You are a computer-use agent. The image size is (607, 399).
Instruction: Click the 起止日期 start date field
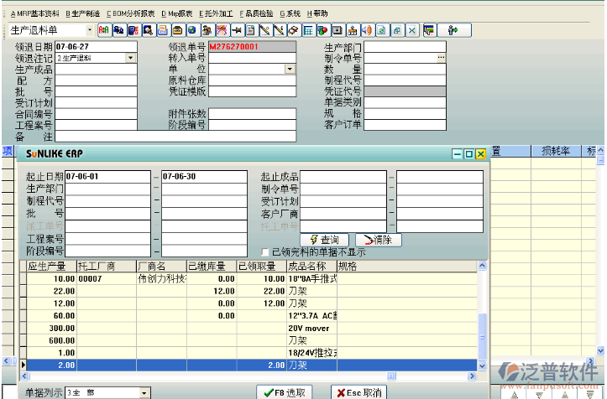107,177
